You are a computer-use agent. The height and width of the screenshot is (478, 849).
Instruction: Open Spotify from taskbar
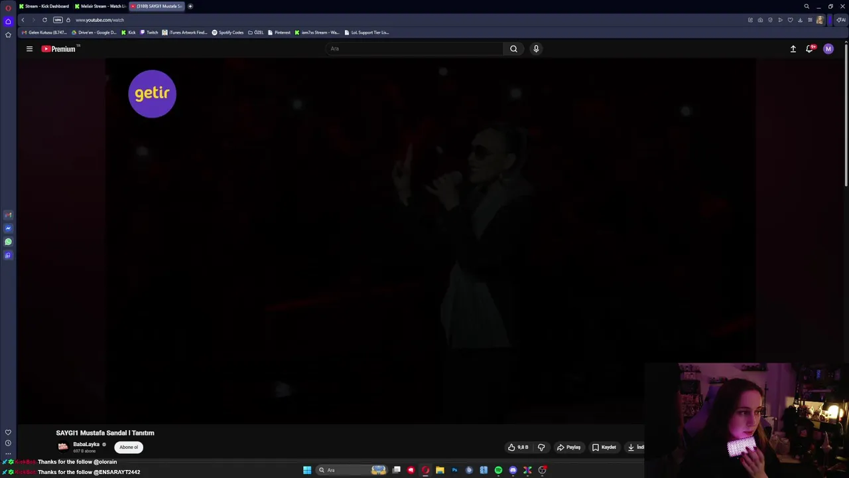498,470
